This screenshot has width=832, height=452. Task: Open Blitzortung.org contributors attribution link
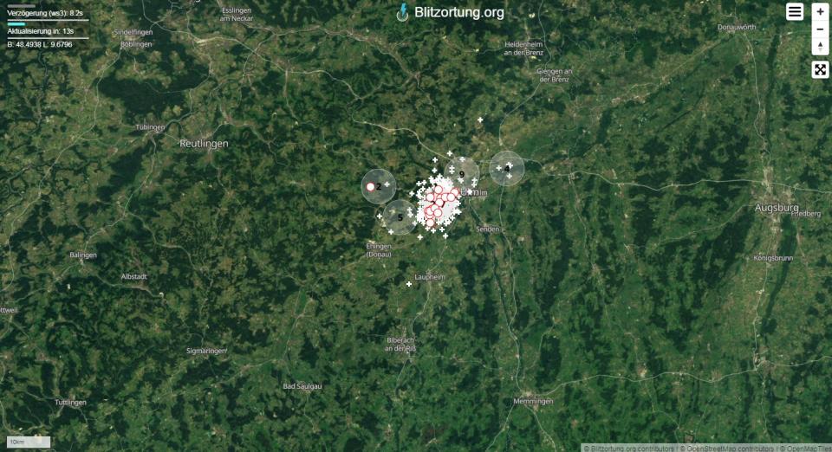pyautogui.click(x=629, y=449)
